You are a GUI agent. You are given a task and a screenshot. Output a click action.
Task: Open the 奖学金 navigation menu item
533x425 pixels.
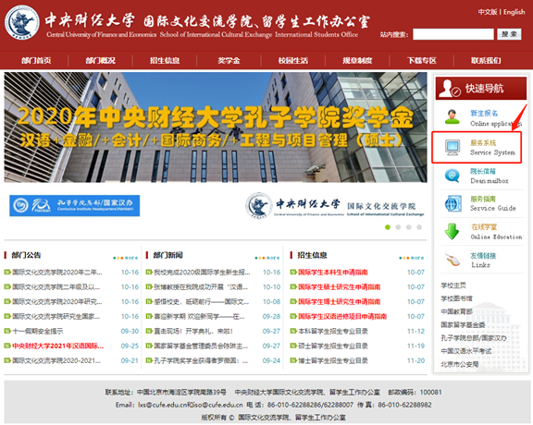point(229,61)
